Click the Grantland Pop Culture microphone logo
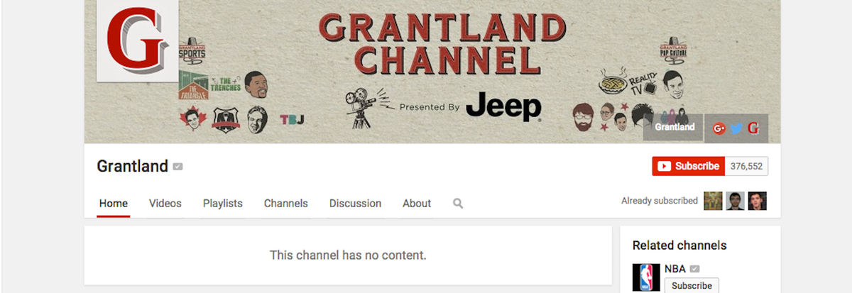The width and height of the screenshot is (852, 293). (673, 51)
